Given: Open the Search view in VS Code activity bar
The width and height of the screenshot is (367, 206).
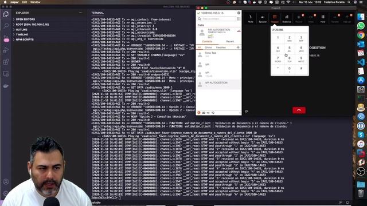Looking at the screenshot, I should (x=6, y=26).
